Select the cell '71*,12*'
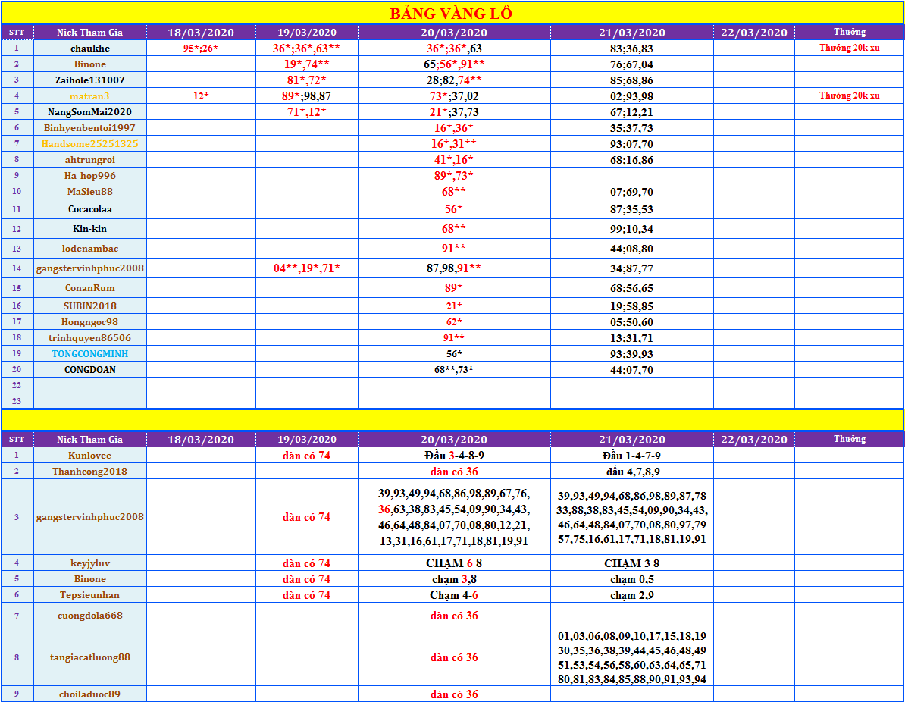The image size is (905, 702). (x=306, y=112)
